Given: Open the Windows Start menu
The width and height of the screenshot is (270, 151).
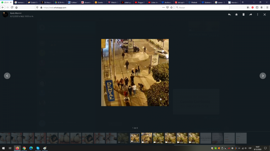Looking at the screenshot, I should [3, 148].
